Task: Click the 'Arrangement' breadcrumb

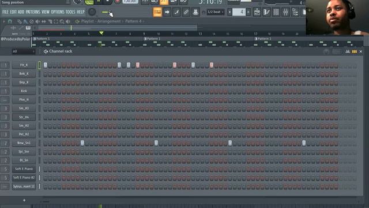Action: [x=109, y=21]
